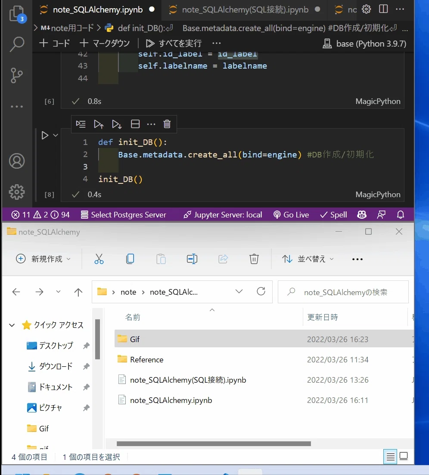Rename the selected item in Explorer

192,259
